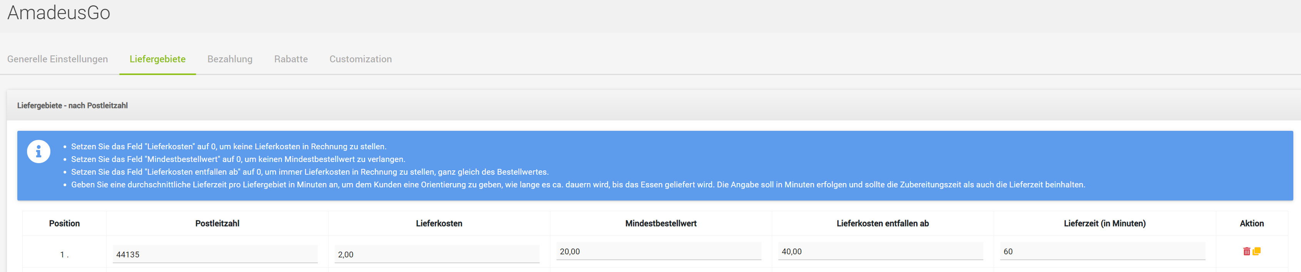1301x272 pixels.
Task: Click hint about 'Lieferkosten entfallen ab' auf 0
Action: click(x=310, y=172)
